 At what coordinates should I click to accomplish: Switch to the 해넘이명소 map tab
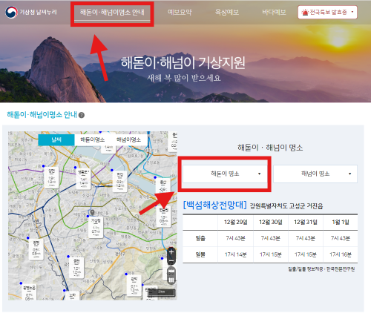pyautogui.click(x=128, y=139)
